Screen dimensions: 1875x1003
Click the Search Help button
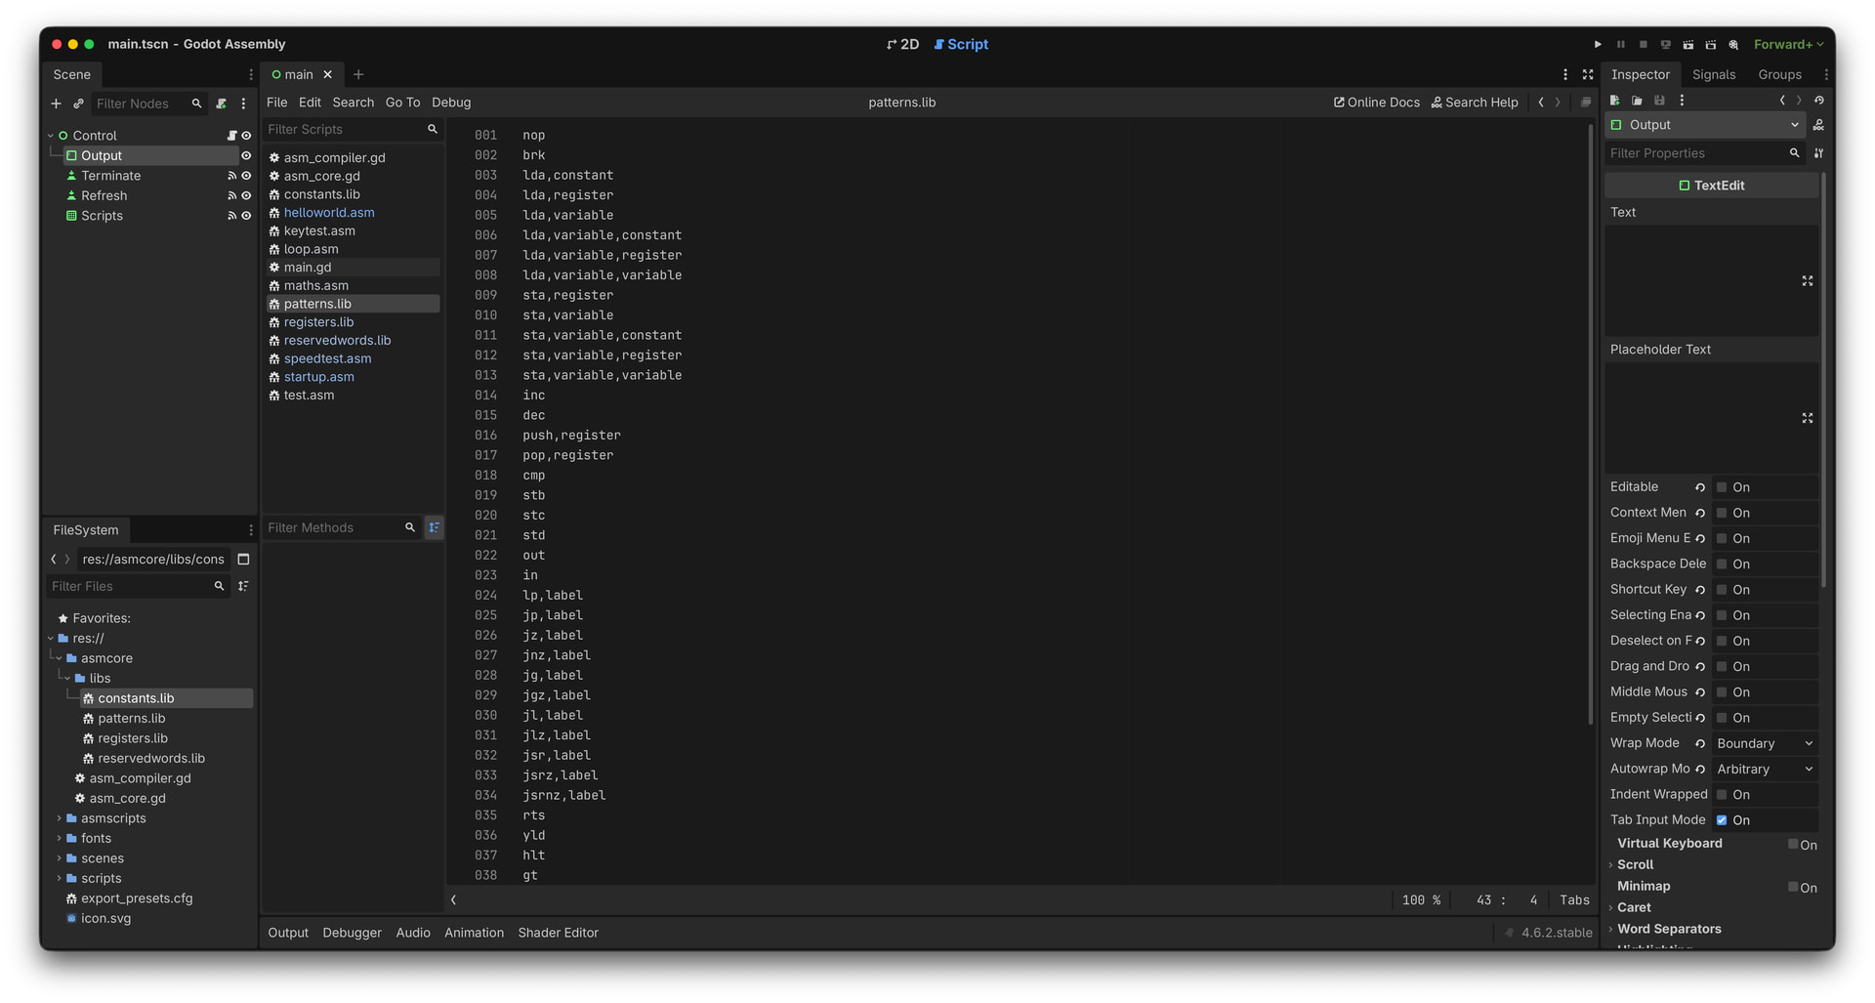click(1474, 103)
